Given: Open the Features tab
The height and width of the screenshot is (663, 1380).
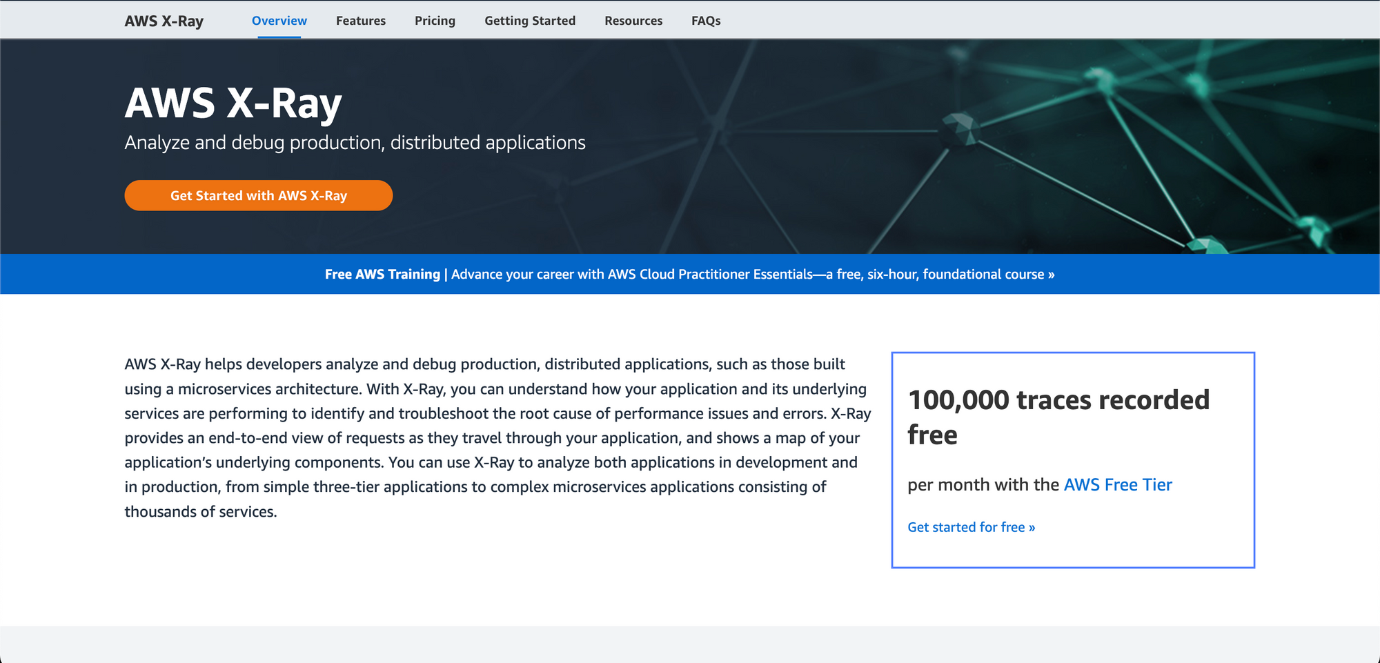Looking at the screenshot, I should click(x=360, y=21).
